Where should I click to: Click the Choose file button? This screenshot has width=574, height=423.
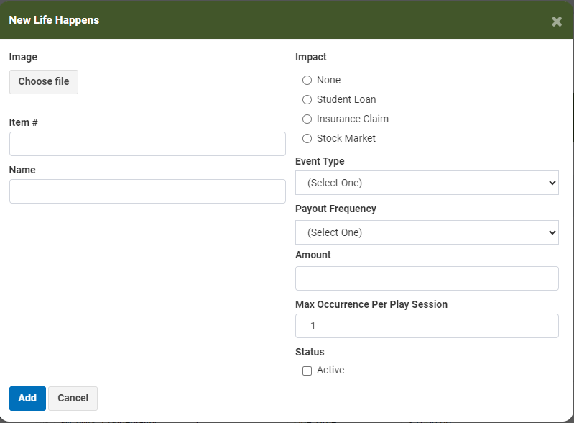[44, 82]
